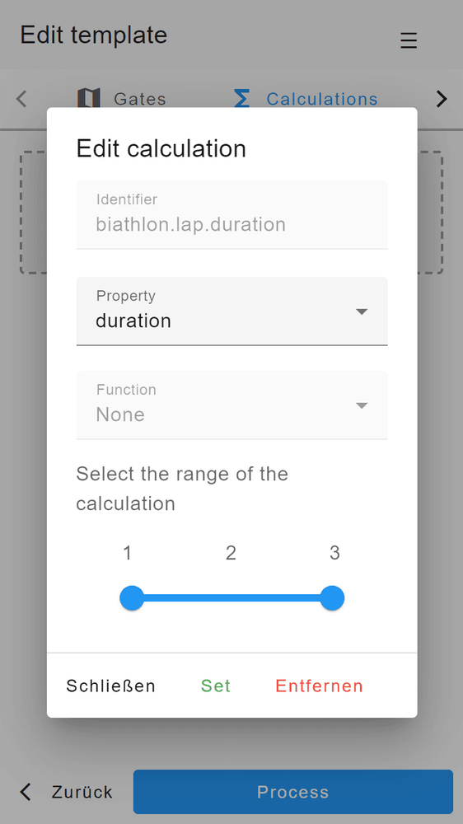
Task: Switch to the Gates tab
Action: (x=122, y=98)
